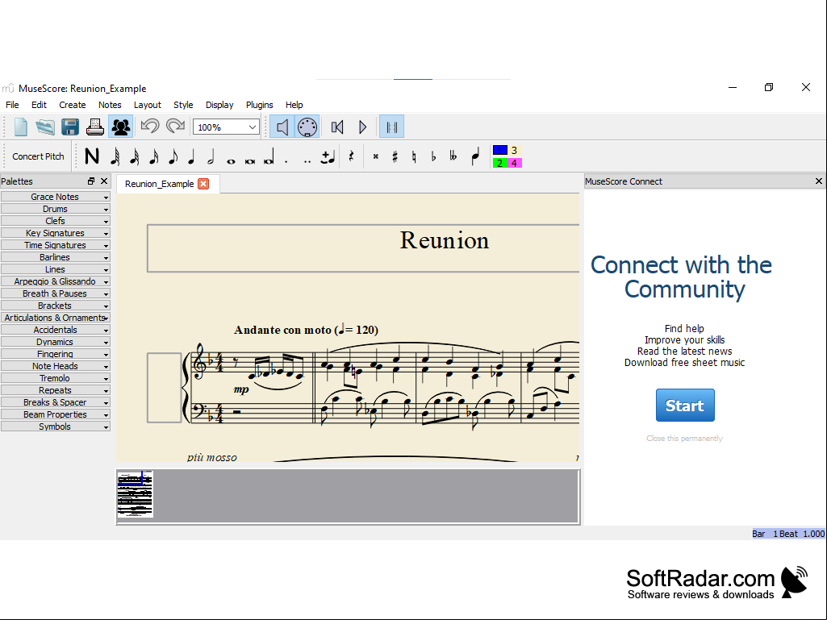The height and width of the screenshot is (620, 827).
Task: Select voice 2 green swatch
Action: point(499,164)
